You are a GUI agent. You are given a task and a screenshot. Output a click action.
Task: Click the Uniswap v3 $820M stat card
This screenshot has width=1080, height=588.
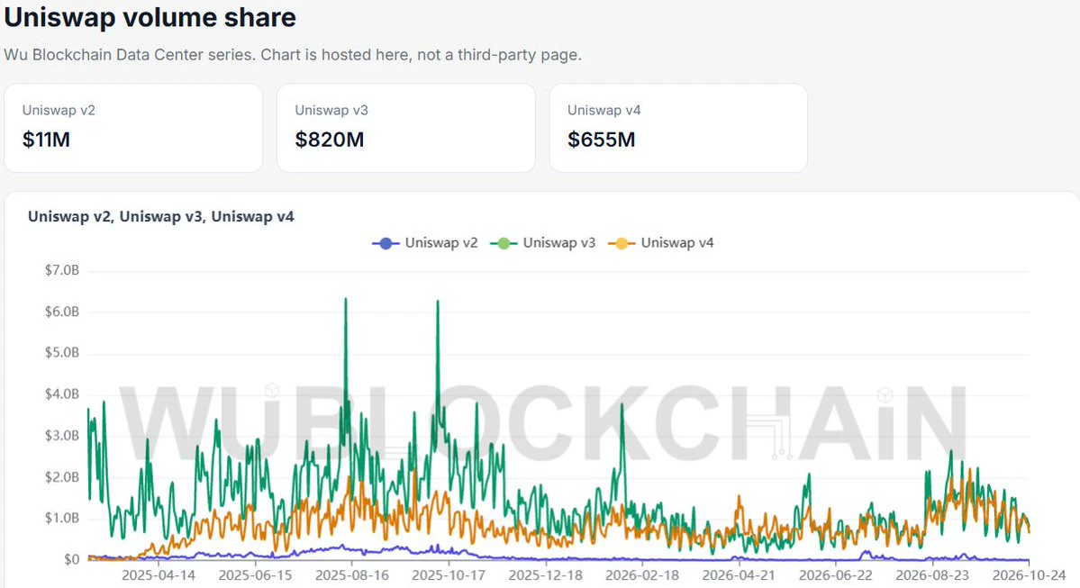tap(405, 128)
